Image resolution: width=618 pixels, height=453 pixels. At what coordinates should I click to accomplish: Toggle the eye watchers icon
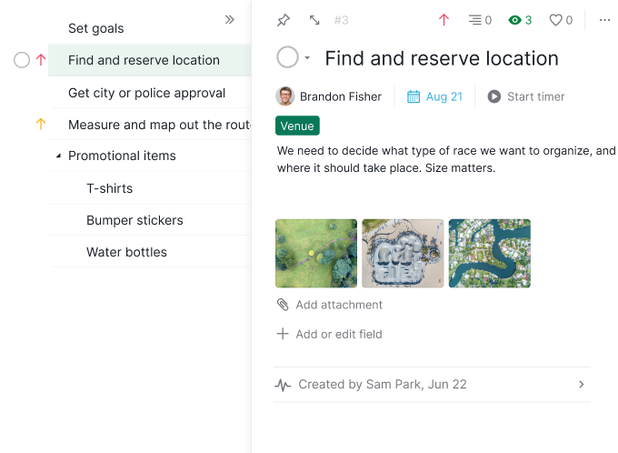(x=515, y=20)
